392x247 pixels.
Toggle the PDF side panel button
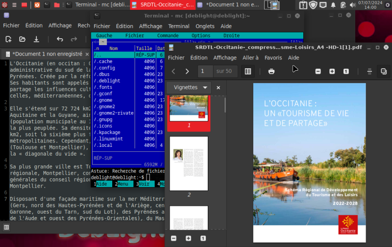(248, 71)
